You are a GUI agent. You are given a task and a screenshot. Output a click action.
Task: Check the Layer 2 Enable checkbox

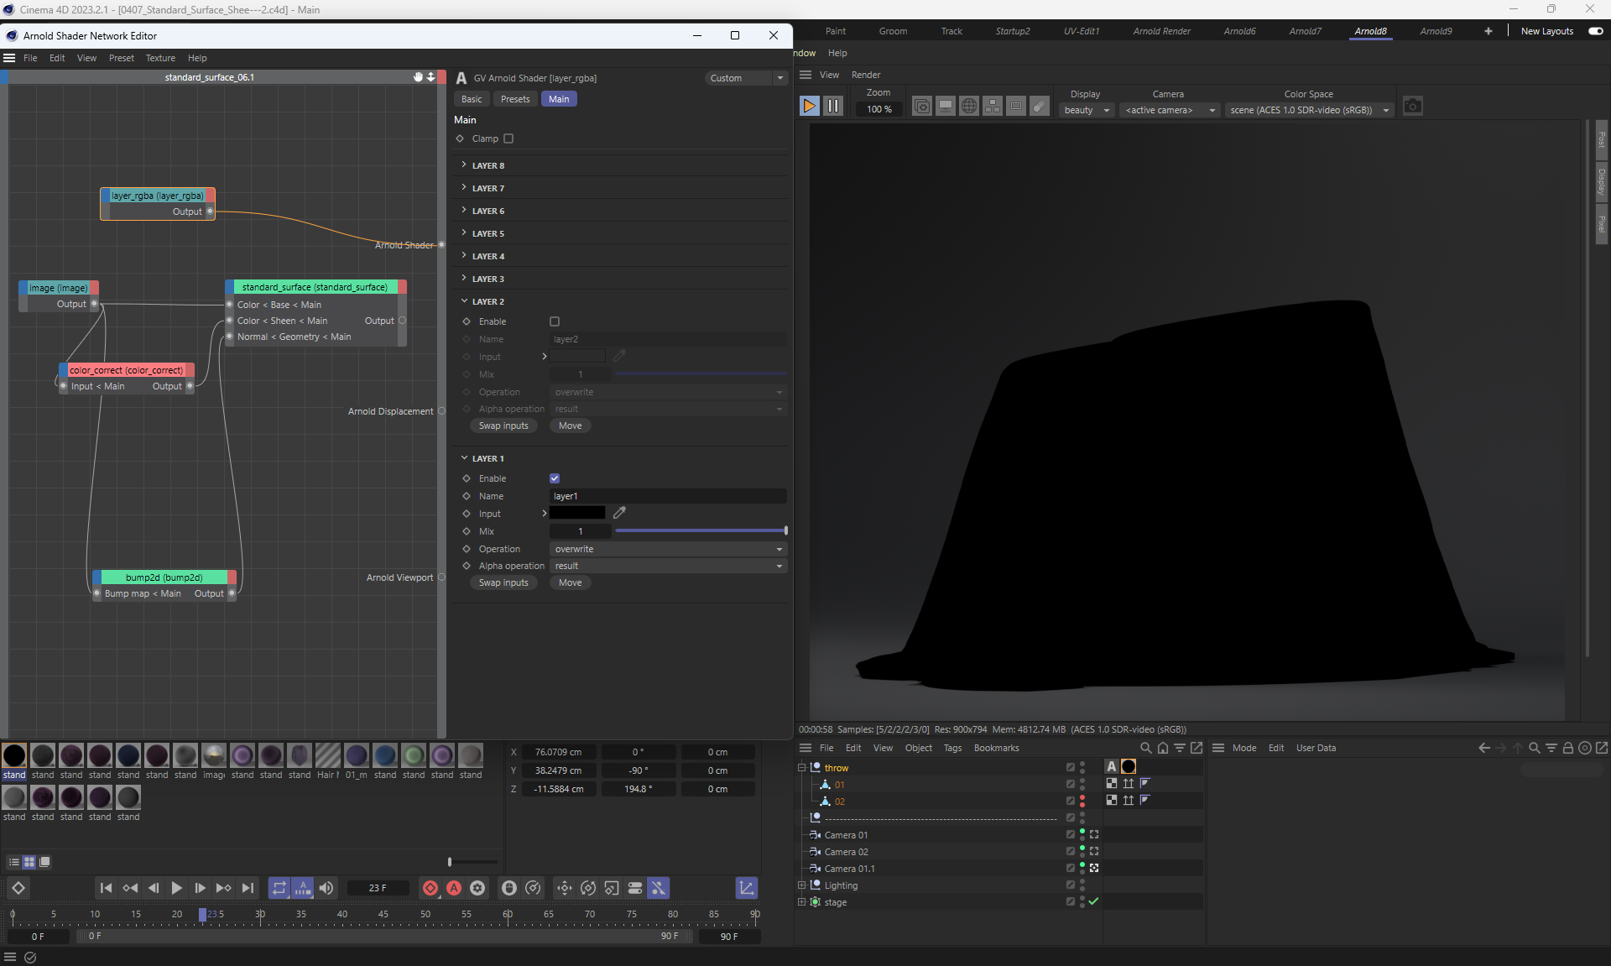(555, 321)
